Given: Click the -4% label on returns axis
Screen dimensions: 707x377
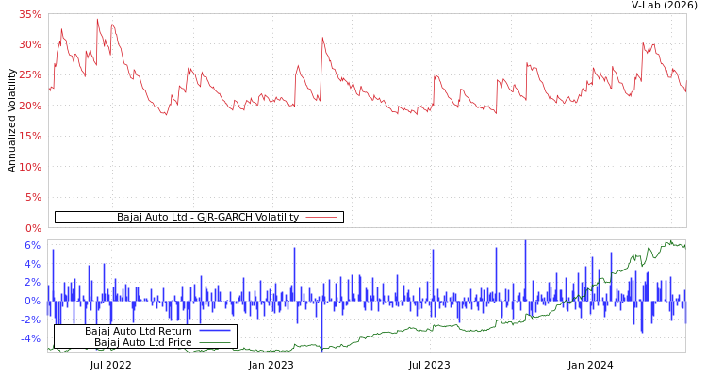Looking at the screenshot, I should [x=30, y=338].
